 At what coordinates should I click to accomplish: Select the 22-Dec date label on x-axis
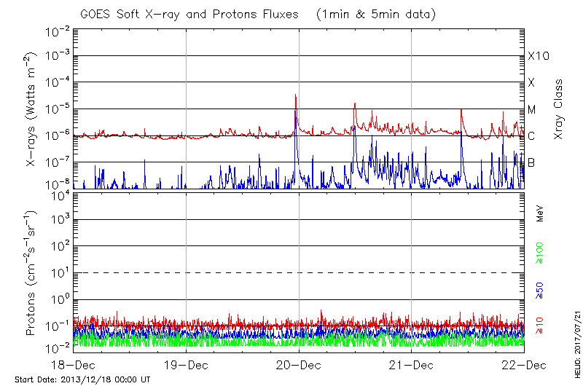point(524,365)
